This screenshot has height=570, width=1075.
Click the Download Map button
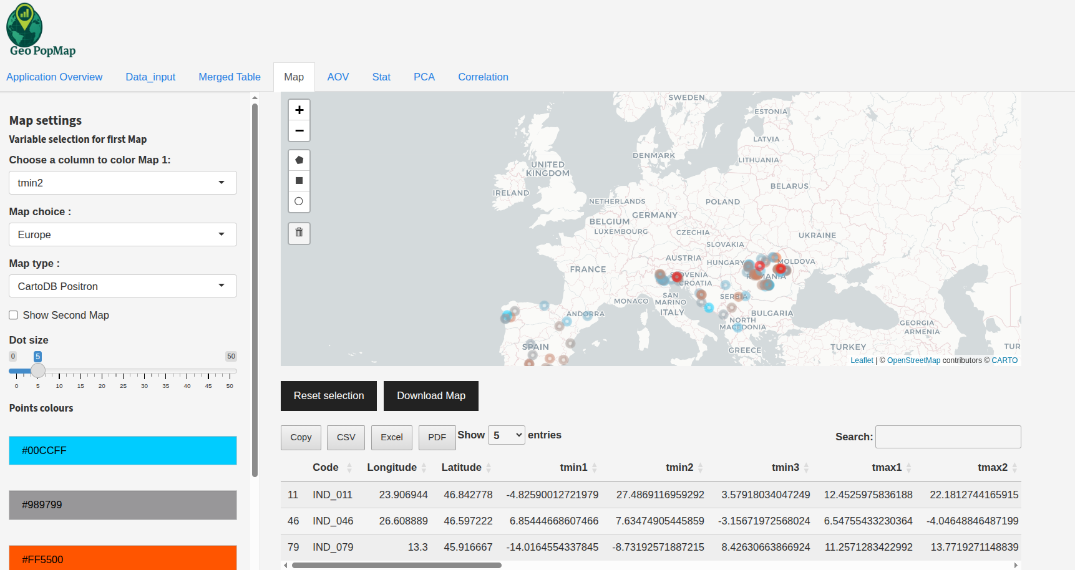[x=431, y=396]
